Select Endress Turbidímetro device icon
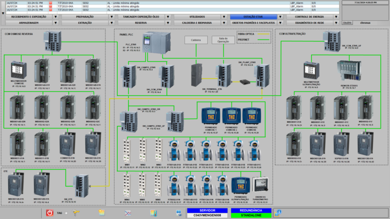 pyautogui.click(x=261, y=184)
